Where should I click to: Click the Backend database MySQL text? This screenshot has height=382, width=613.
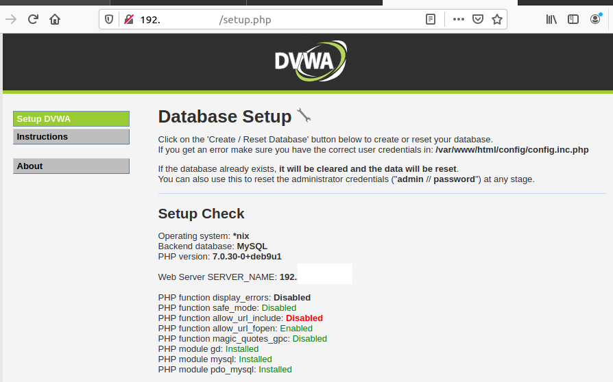(x=213, y=246)
